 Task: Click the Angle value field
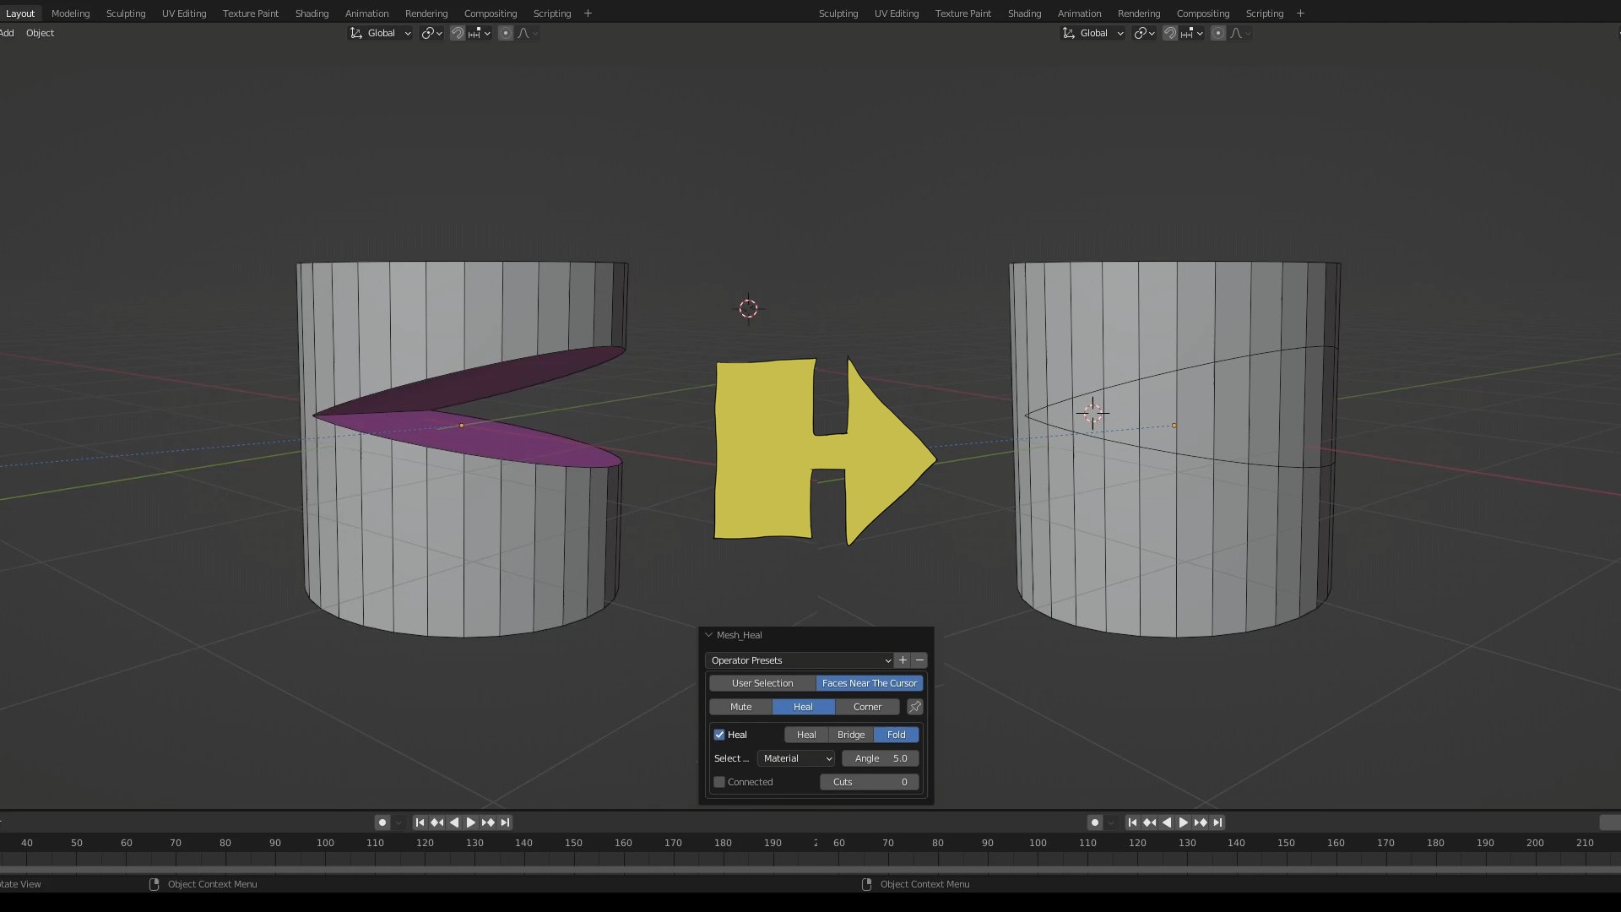(x=880, y=758)
